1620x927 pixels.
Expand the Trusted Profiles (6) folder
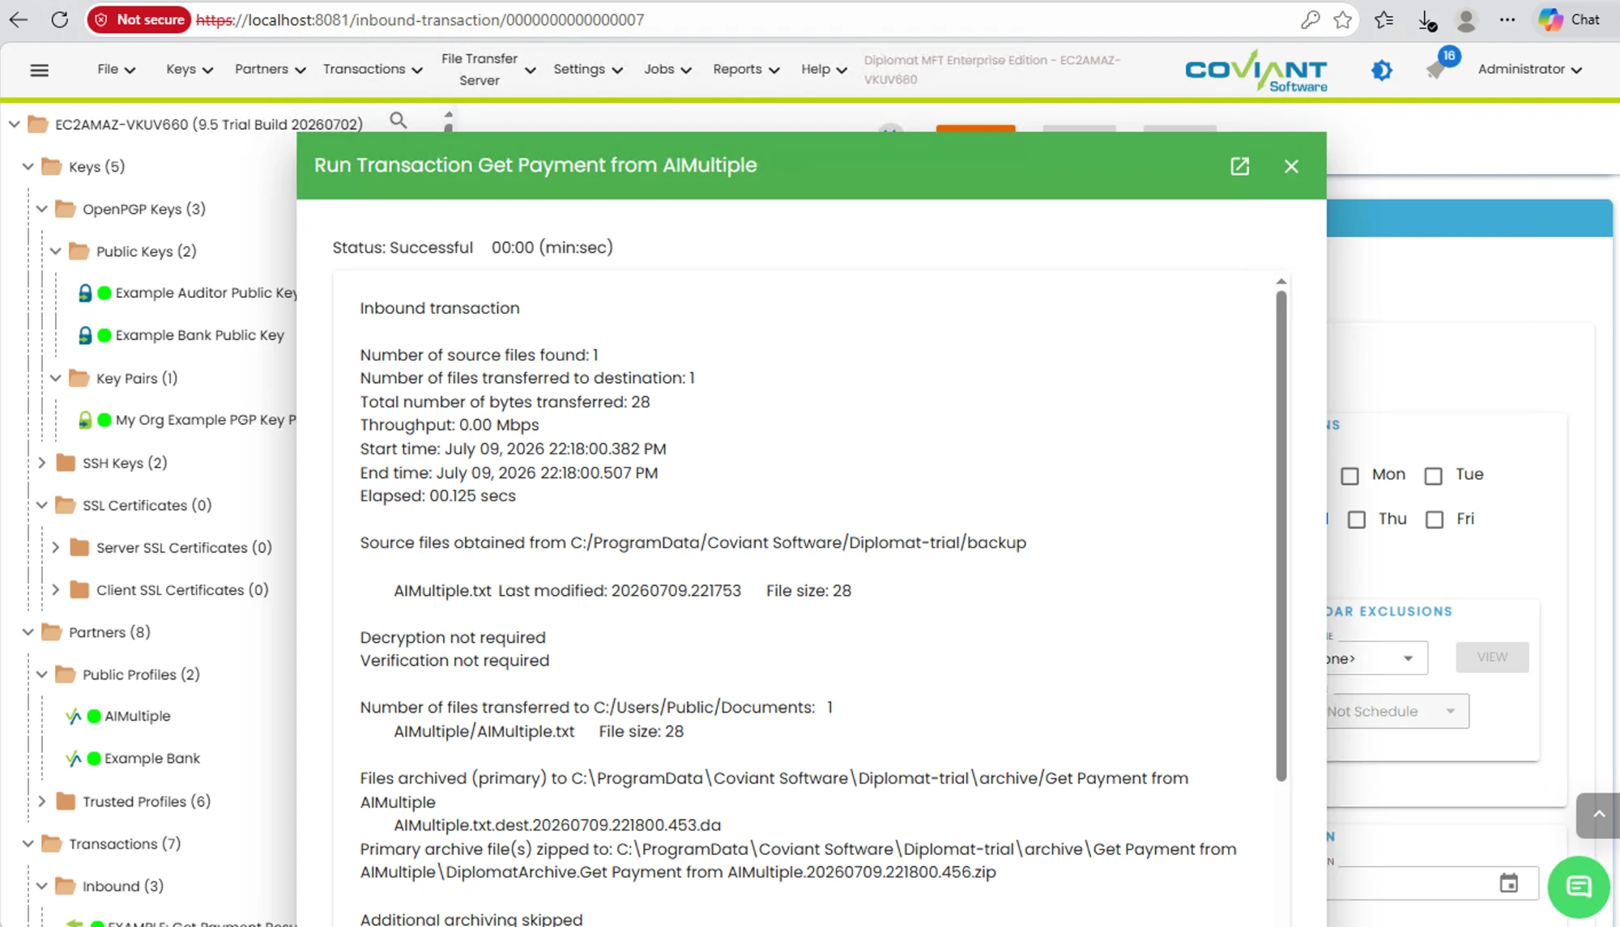tap(41, 802)
